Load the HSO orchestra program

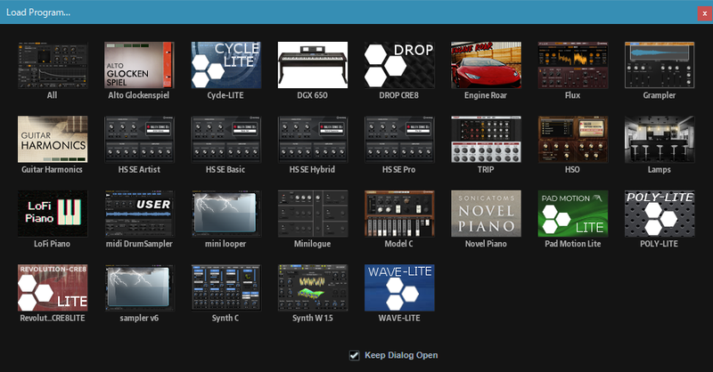click(x=573, y=139)
